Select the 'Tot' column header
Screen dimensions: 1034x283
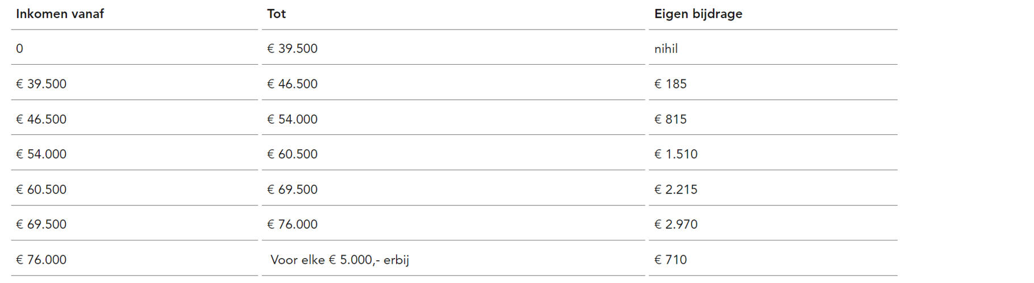[277, 14]
